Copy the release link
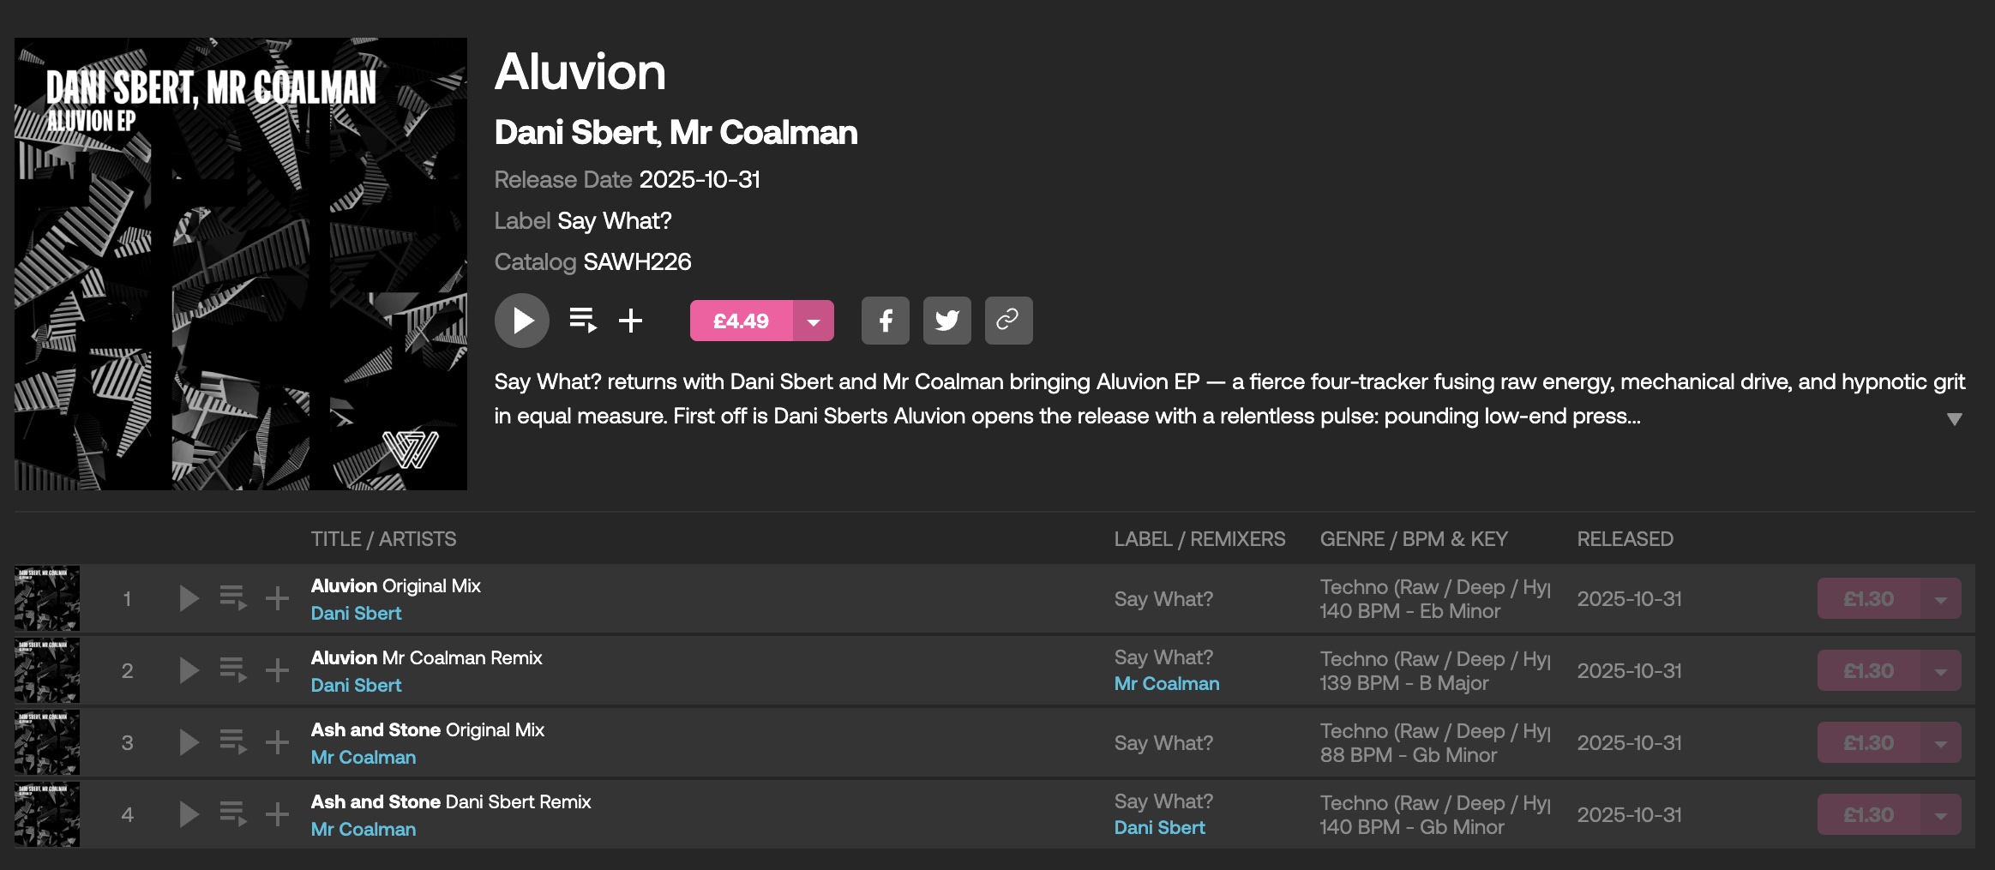Viewport: 1995px width, 870px height. [1008, 321]
